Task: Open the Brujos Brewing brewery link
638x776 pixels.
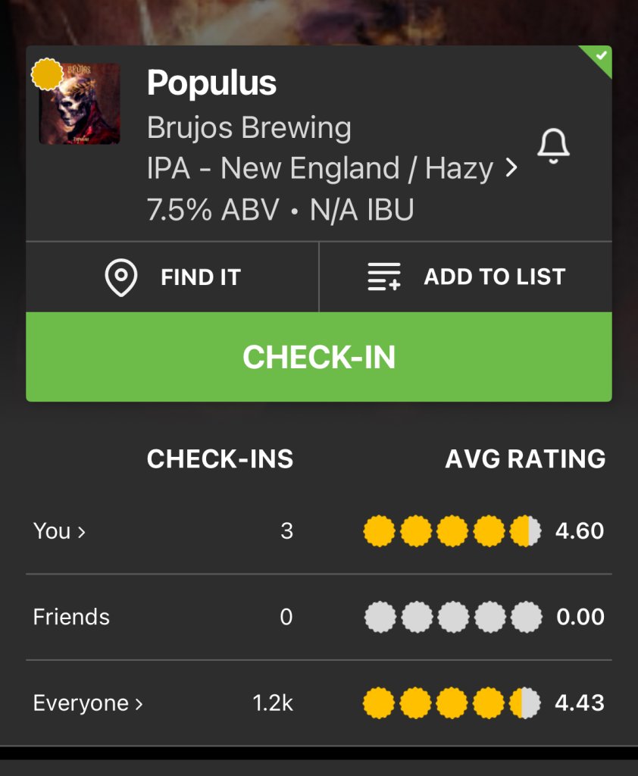Action: 249,128
